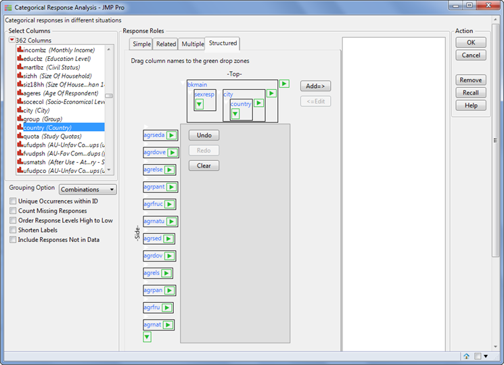
Task: Click green down-arrow below agrnat in Side list
Action: (147, 337)
